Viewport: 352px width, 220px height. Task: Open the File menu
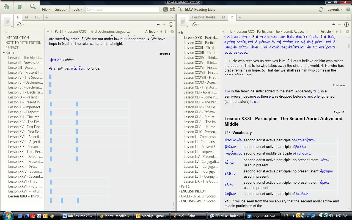46,9
